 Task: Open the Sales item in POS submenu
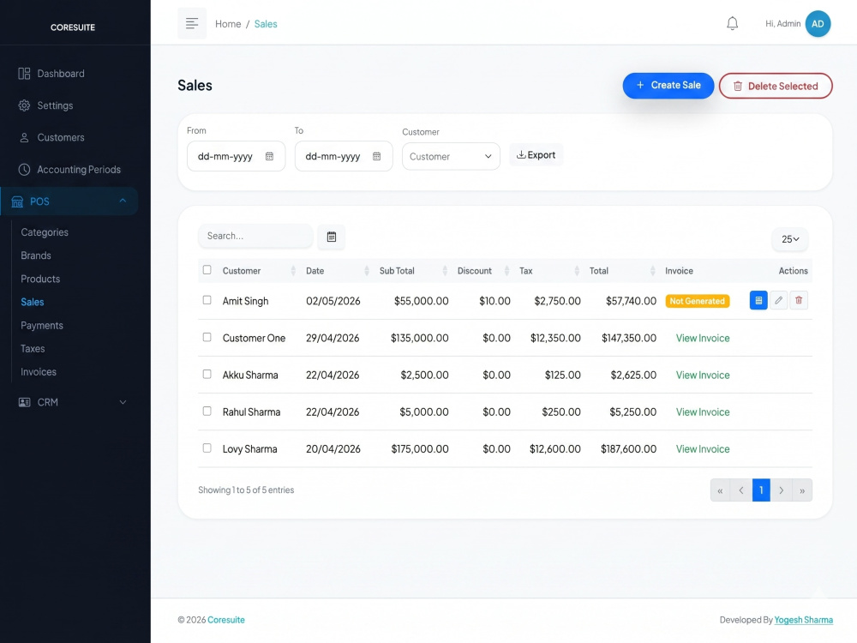tap(33, 302)
